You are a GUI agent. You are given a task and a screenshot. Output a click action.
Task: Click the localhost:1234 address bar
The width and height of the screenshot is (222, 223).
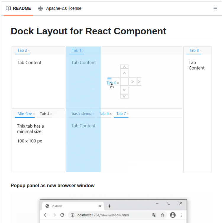[x=103, y=215]
